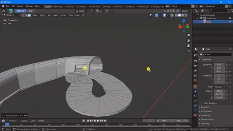Click the Marker menu in timeline
Viewport: 233px width, 131px height.
(x=40, y=121)
